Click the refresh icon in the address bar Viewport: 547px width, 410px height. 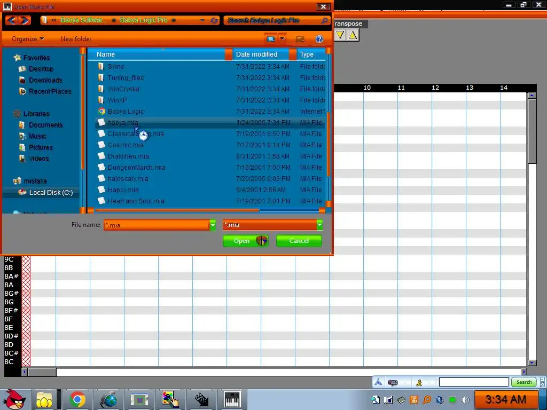pos(214,21)
